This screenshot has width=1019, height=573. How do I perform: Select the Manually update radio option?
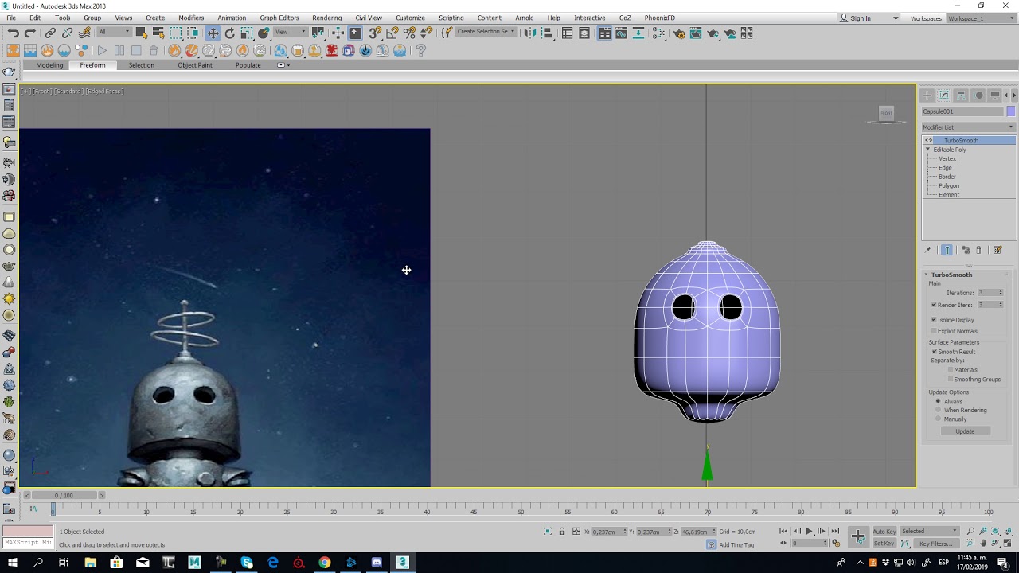coord(939,419)
